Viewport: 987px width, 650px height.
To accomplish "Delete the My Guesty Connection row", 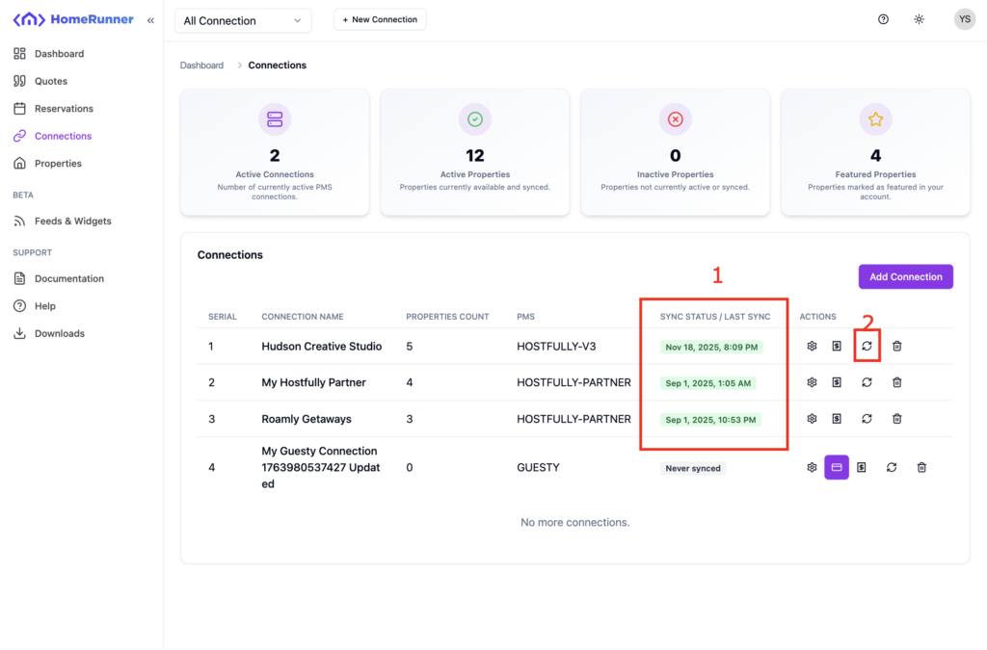I will [x=921, y=467].
